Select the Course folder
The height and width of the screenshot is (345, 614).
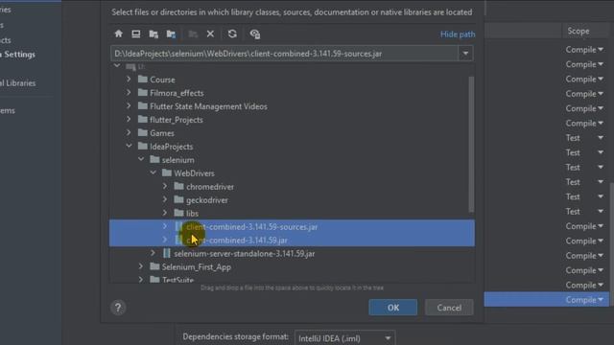162,80
